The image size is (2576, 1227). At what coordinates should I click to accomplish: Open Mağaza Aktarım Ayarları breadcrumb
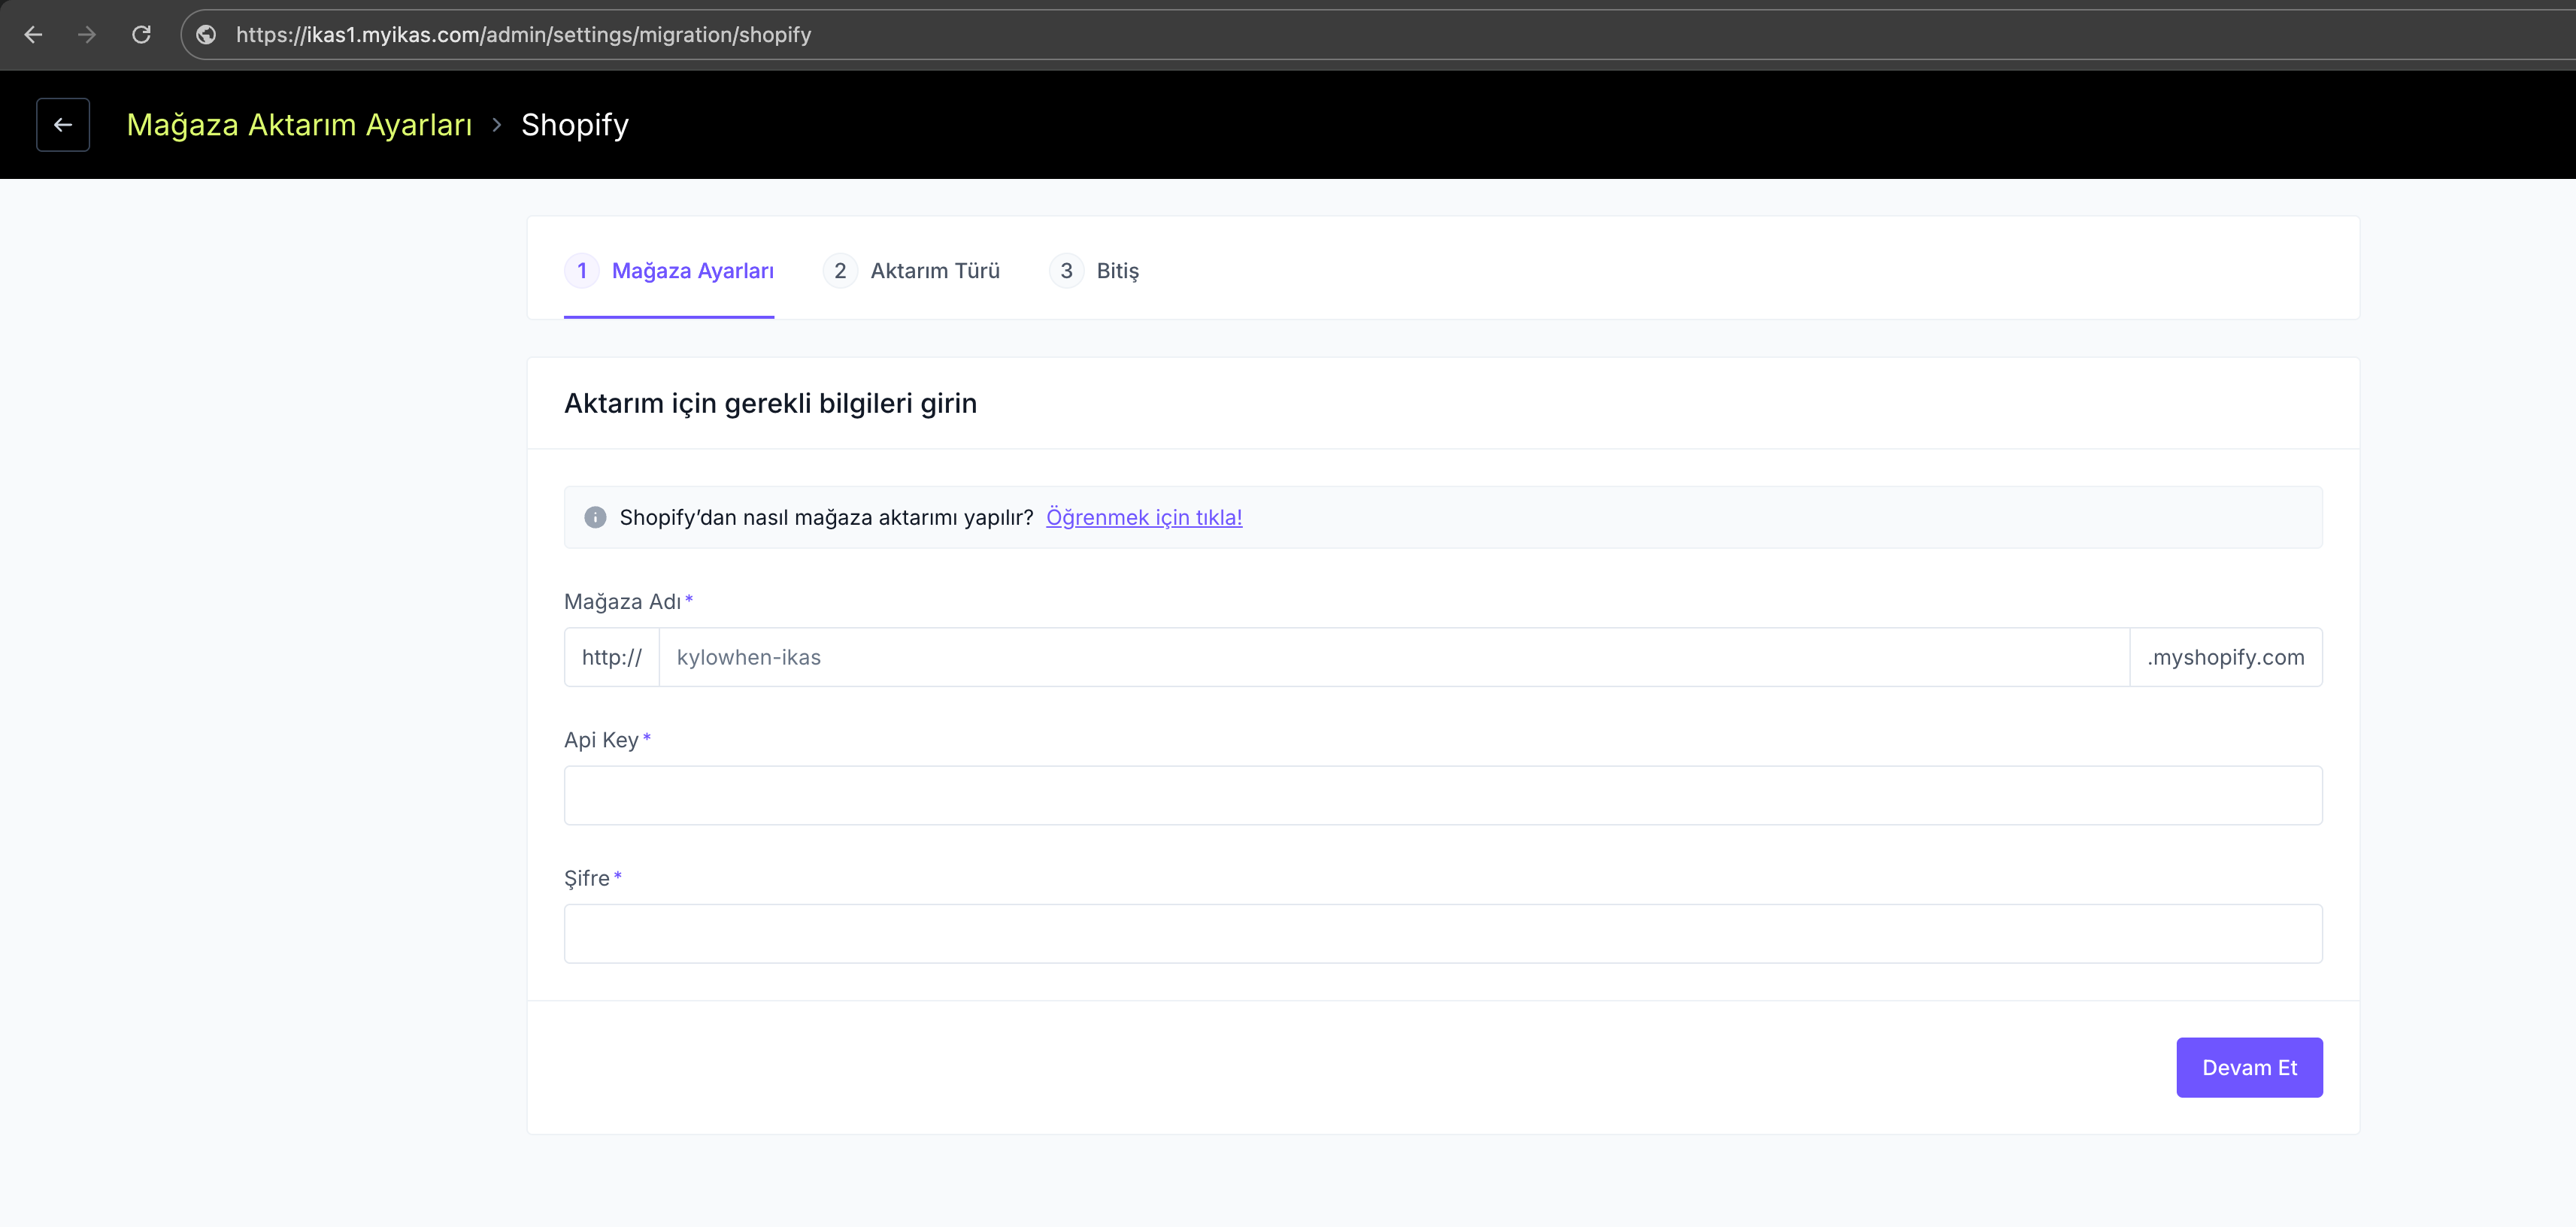pyautogui.click(x=299, y=125)
